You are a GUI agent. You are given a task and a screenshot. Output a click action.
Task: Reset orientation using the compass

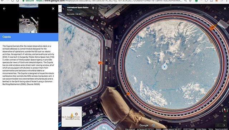coord(225,110)
